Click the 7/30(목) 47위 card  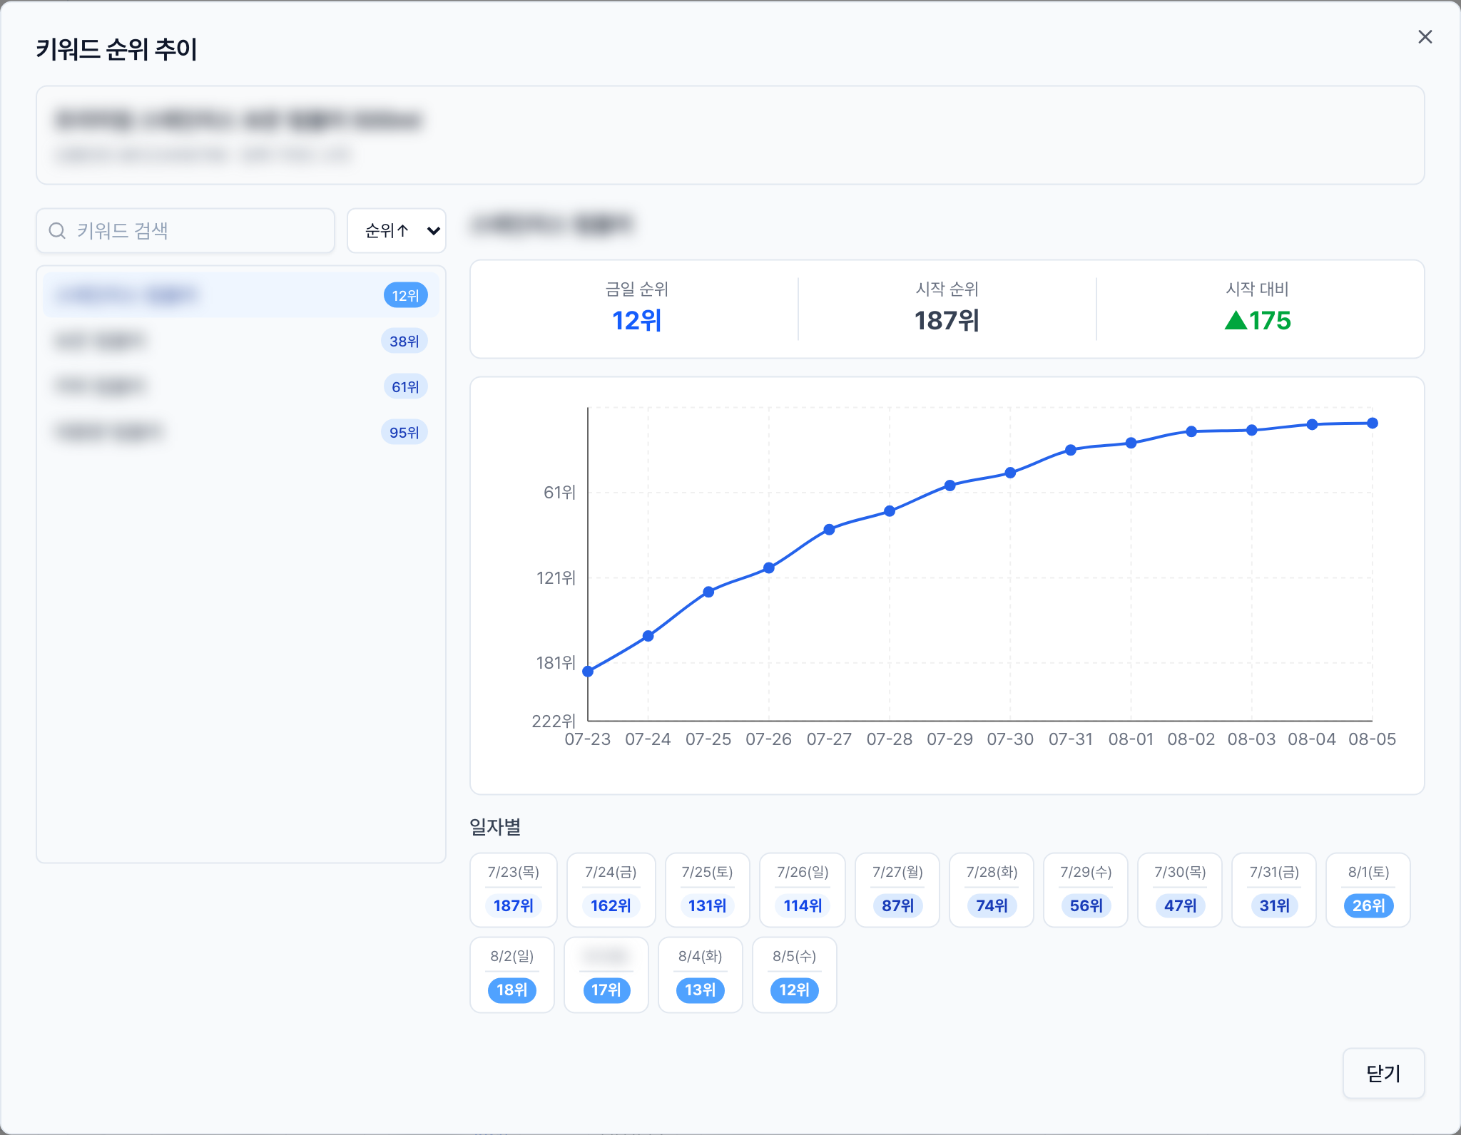tap(1180, 890)
